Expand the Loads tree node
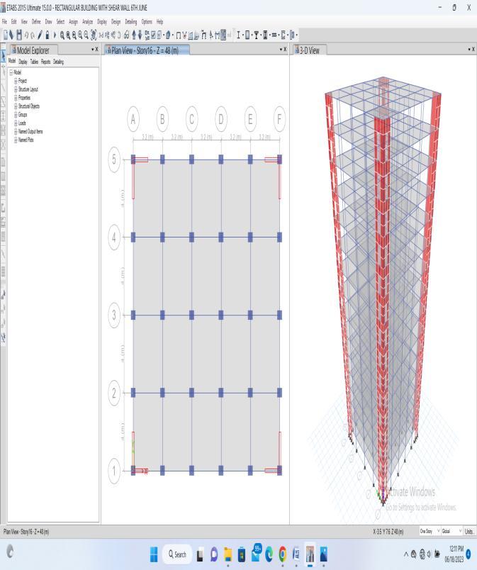The image size is (477, 570). (16, 123)
